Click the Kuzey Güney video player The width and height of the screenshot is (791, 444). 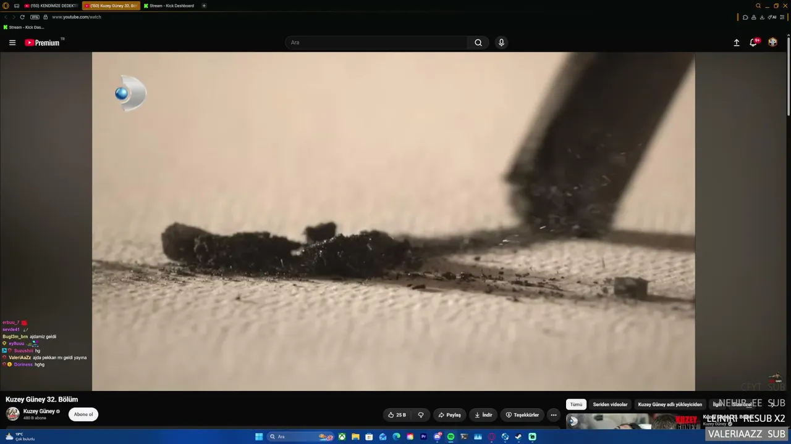(x=394, y=221)
